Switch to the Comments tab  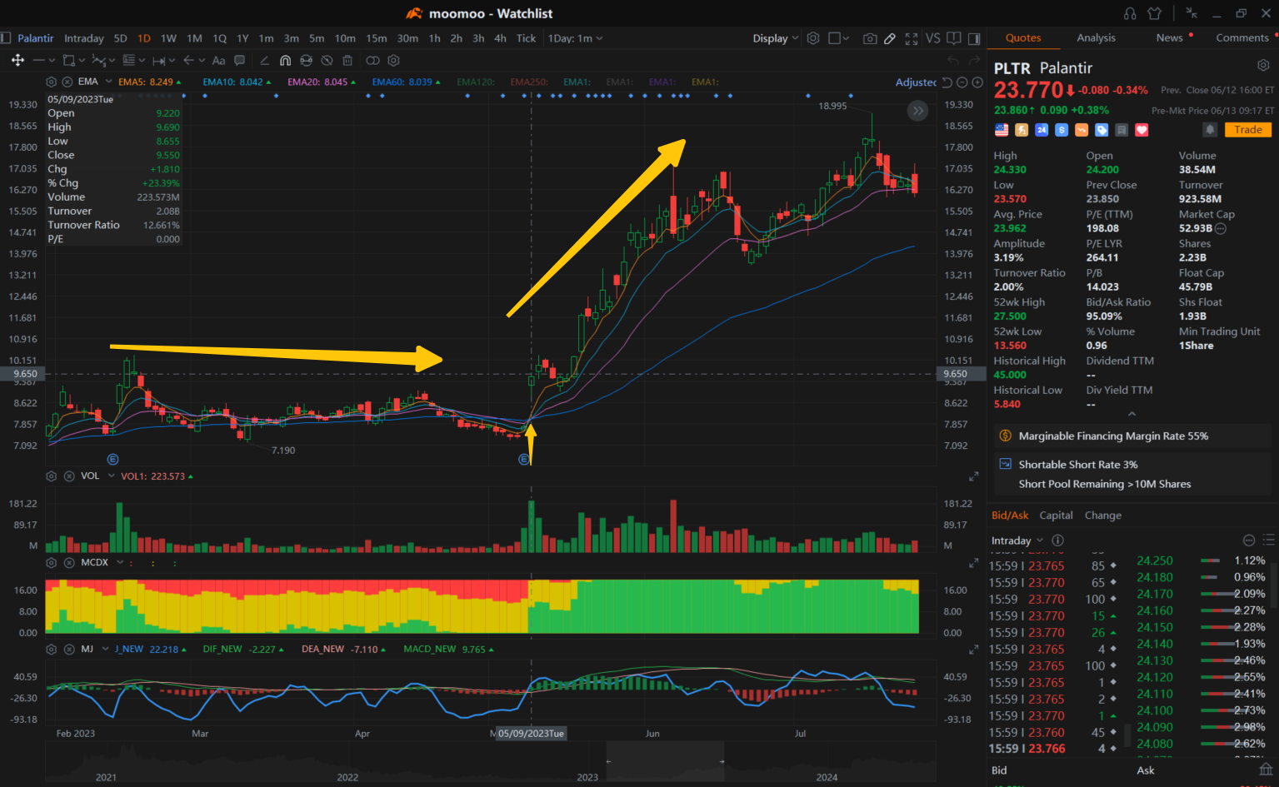pos(1242,38)
